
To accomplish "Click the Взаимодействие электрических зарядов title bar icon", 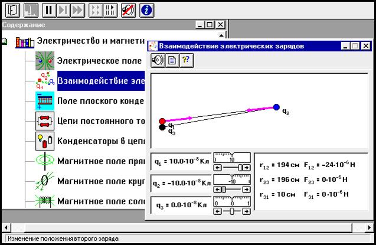I will [x=153, y=46].
